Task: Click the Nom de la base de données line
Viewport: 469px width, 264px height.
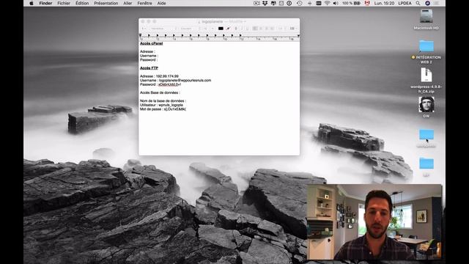Action: click(163, 101)
